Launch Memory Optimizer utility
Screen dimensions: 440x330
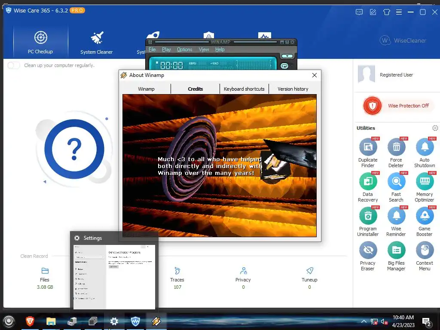click(425, 187)
